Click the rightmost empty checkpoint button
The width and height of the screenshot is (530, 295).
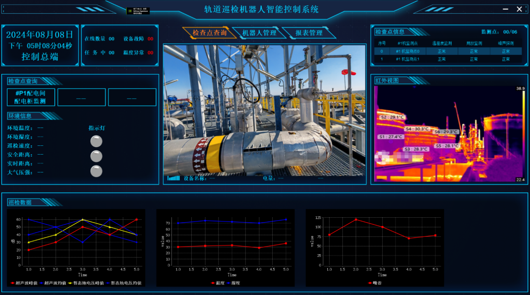point(132,97)
